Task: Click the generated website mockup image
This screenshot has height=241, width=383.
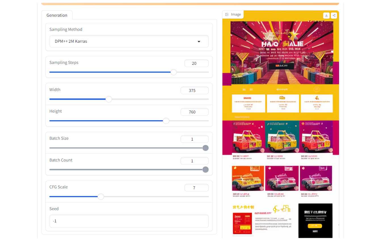Action: [281, 127]
